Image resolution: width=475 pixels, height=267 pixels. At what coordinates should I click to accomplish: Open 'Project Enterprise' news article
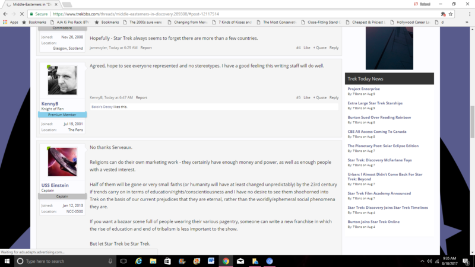pos(363,88)
